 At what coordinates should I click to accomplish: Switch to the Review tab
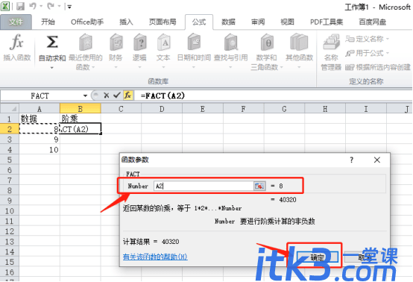coord(258,22)
